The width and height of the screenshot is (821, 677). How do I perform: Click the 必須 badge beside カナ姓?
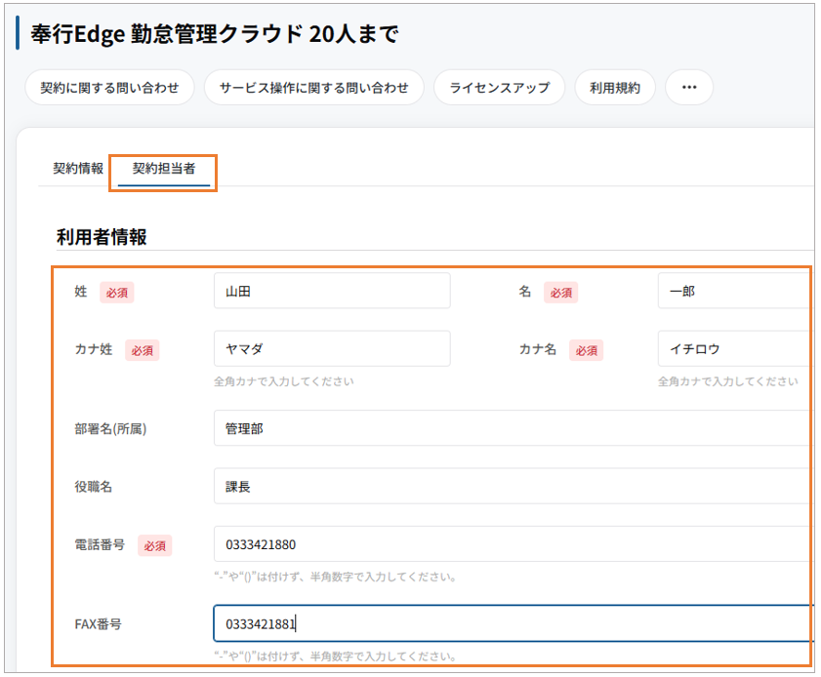pos(142,350)
